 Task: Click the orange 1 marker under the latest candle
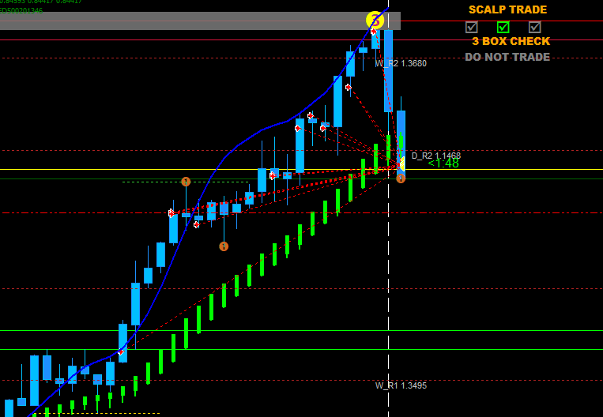(x=401, y=178)
